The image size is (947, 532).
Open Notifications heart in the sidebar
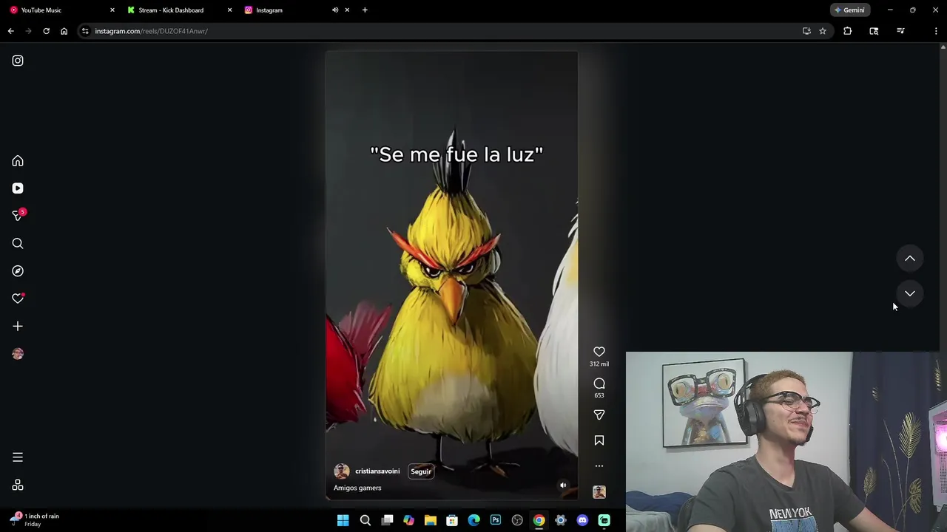click(18, 299)
